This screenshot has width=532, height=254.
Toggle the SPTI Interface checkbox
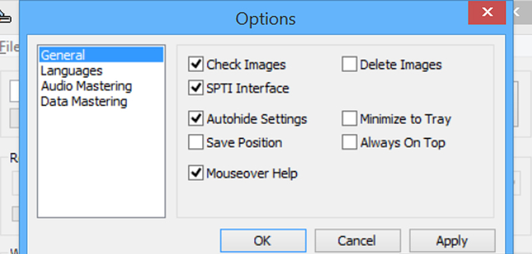pyautogui.click(x=196, y=88)
